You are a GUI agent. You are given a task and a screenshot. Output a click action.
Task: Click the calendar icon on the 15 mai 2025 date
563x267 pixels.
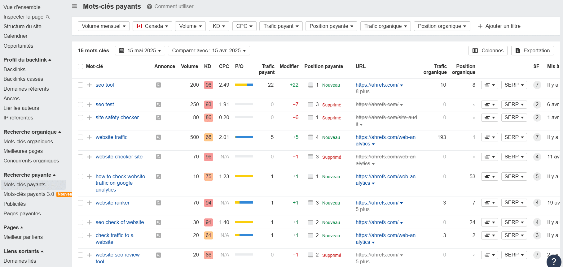(x=122, y=50)
